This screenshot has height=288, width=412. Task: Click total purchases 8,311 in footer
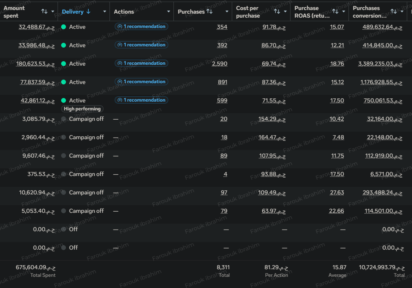tap(223, 268)
